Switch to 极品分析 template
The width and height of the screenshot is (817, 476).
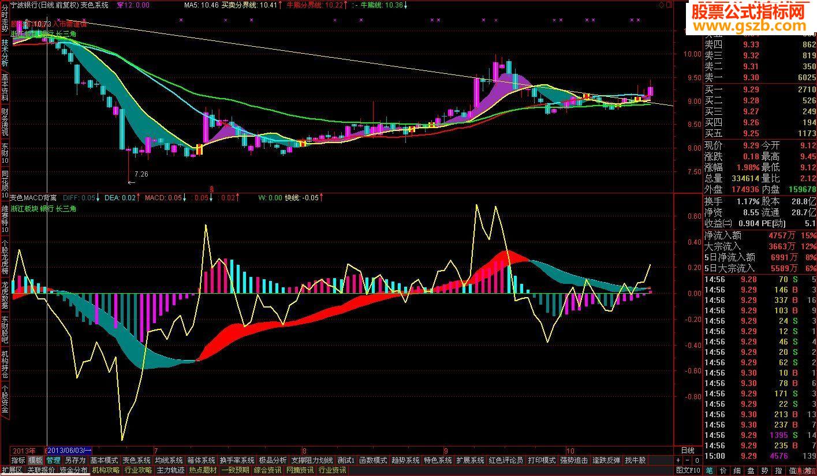[x=273, y=460]
